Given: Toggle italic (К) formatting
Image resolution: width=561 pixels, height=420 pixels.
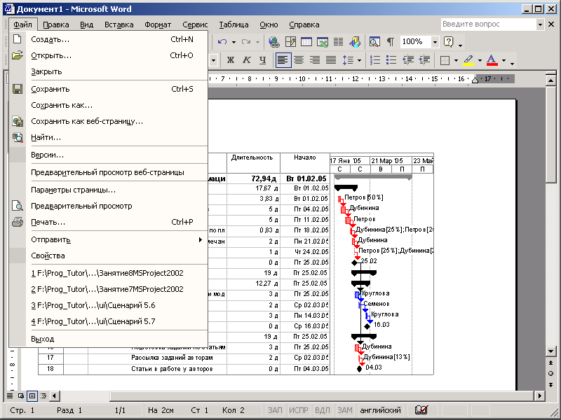Looking at the screenshot, I should pos(247,60).
